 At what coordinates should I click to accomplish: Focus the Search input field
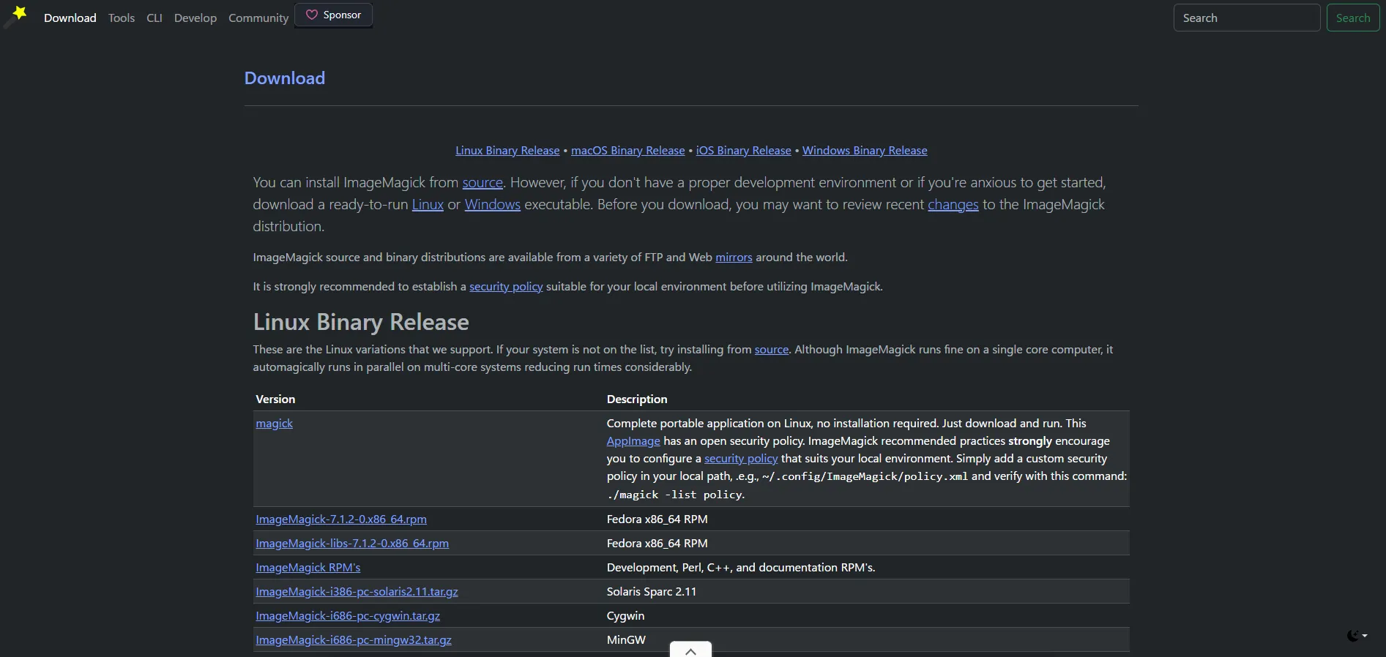1247,18
